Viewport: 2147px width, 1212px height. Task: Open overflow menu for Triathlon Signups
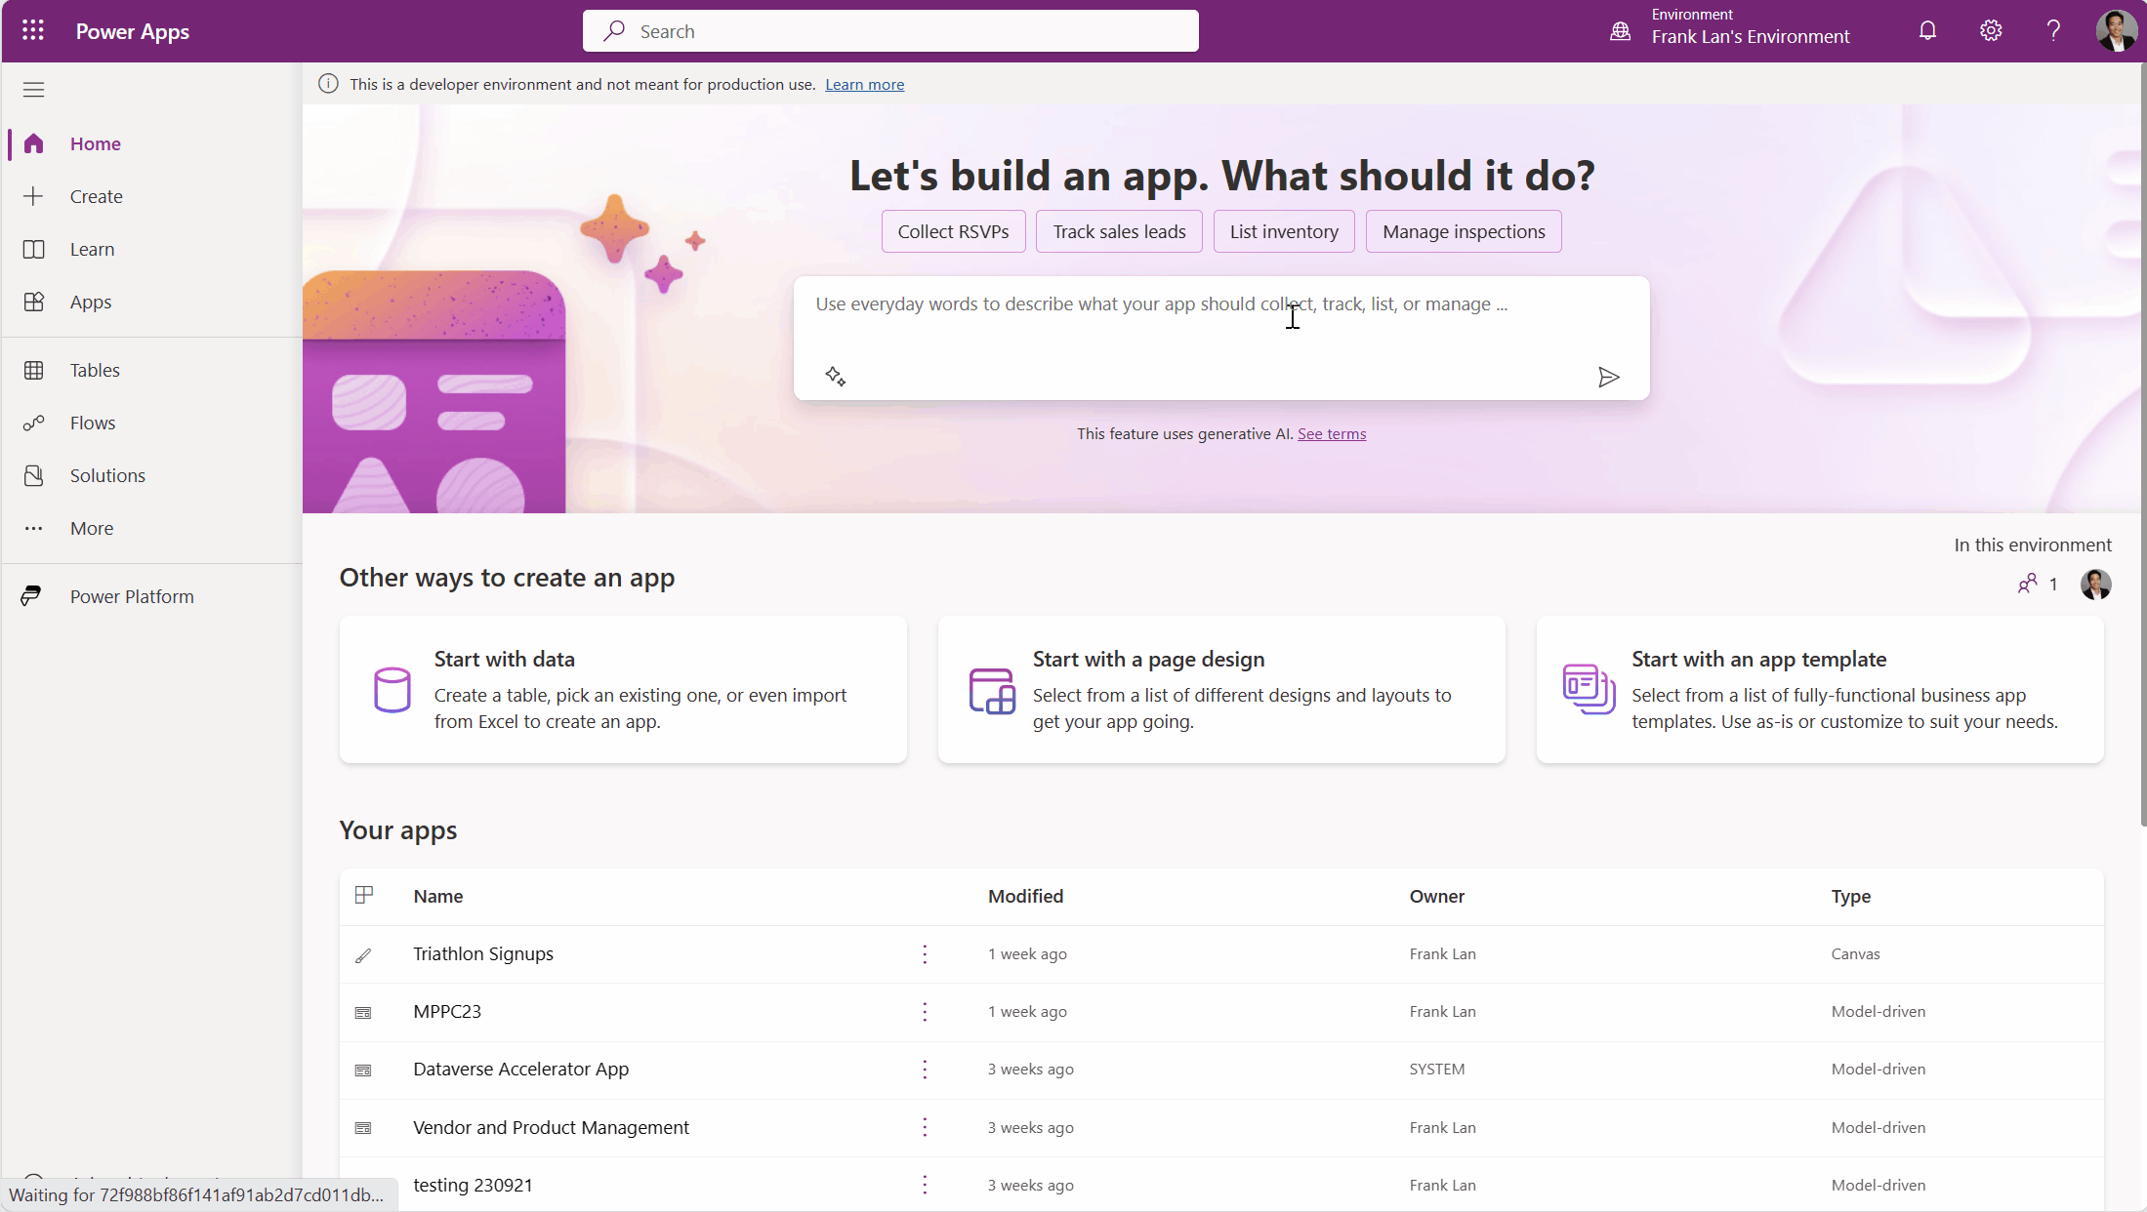[x=924, y=953]
